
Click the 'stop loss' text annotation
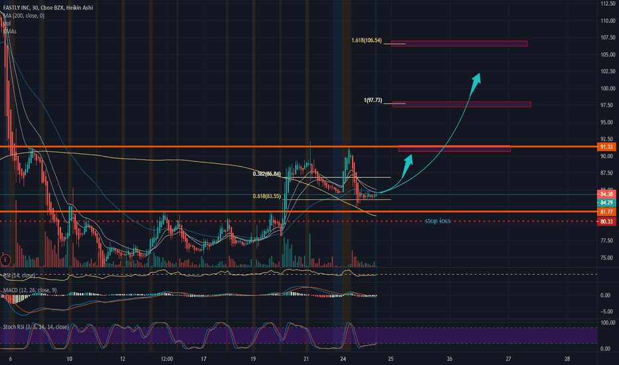click(x=438, y=220)
